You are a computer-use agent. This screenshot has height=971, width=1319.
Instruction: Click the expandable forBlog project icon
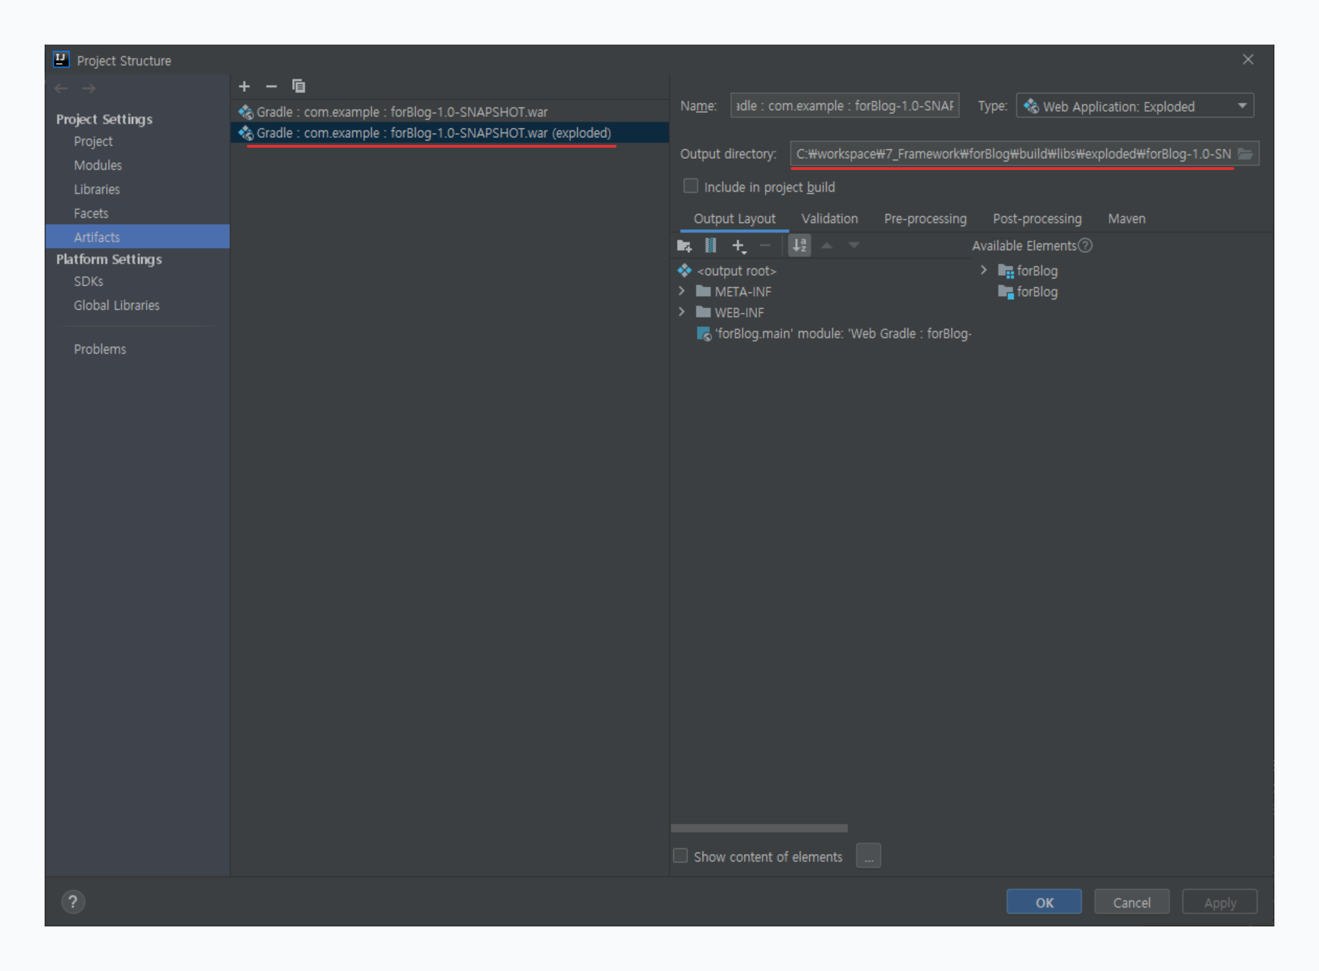coord(1006,271)
